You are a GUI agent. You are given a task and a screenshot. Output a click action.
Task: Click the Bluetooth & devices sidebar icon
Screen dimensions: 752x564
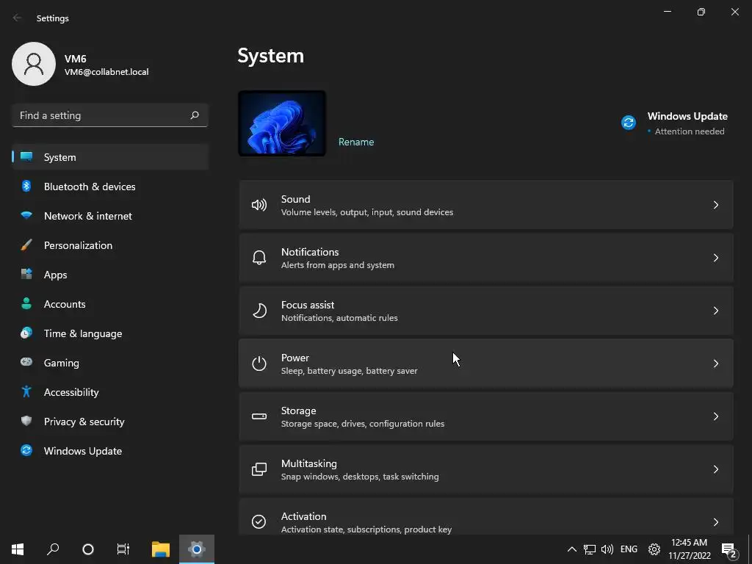click(26, 187)
